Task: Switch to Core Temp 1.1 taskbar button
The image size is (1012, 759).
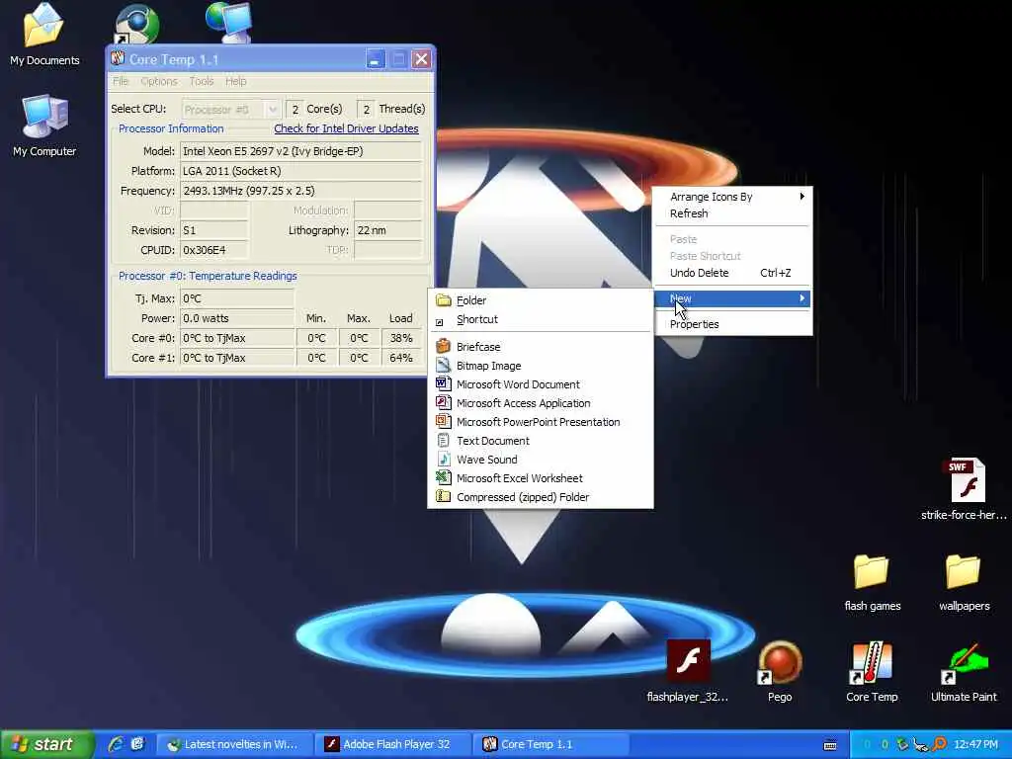Action: tap(551, 744)
